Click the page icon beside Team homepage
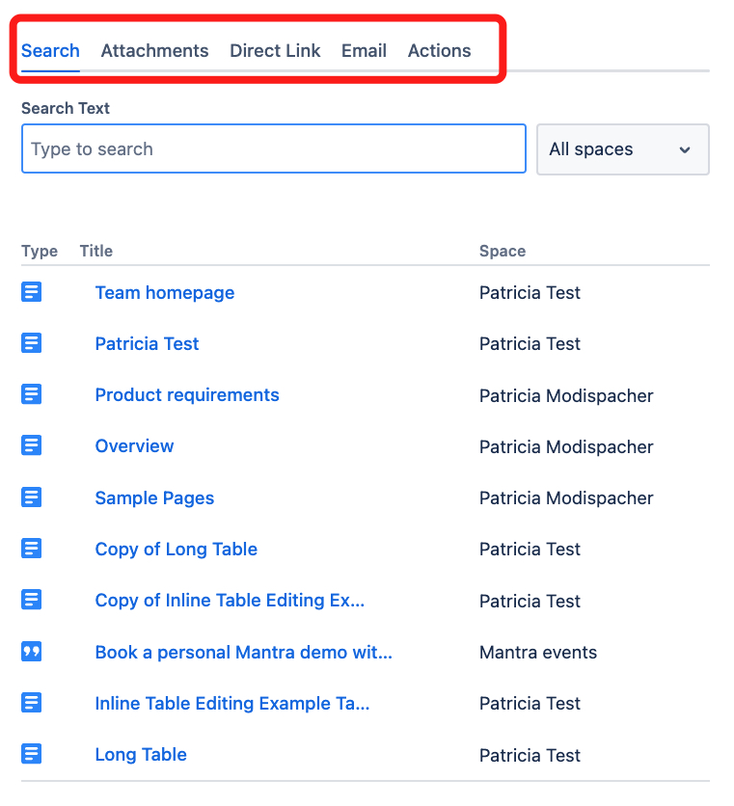This screenshot has width=734, height=806. click(x=31, y=292)
